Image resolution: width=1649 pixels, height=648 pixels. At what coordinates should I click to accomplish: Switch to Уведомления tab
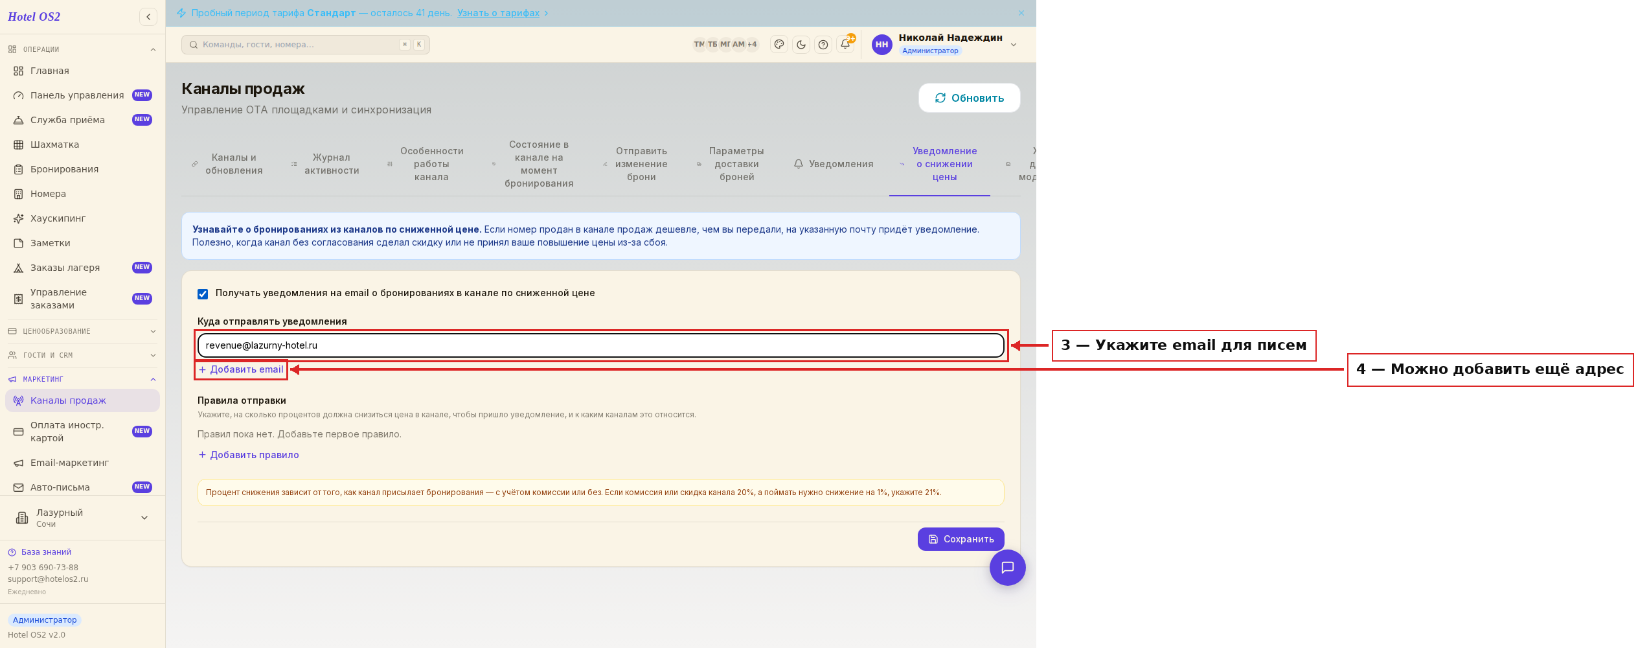pos(834,164)
